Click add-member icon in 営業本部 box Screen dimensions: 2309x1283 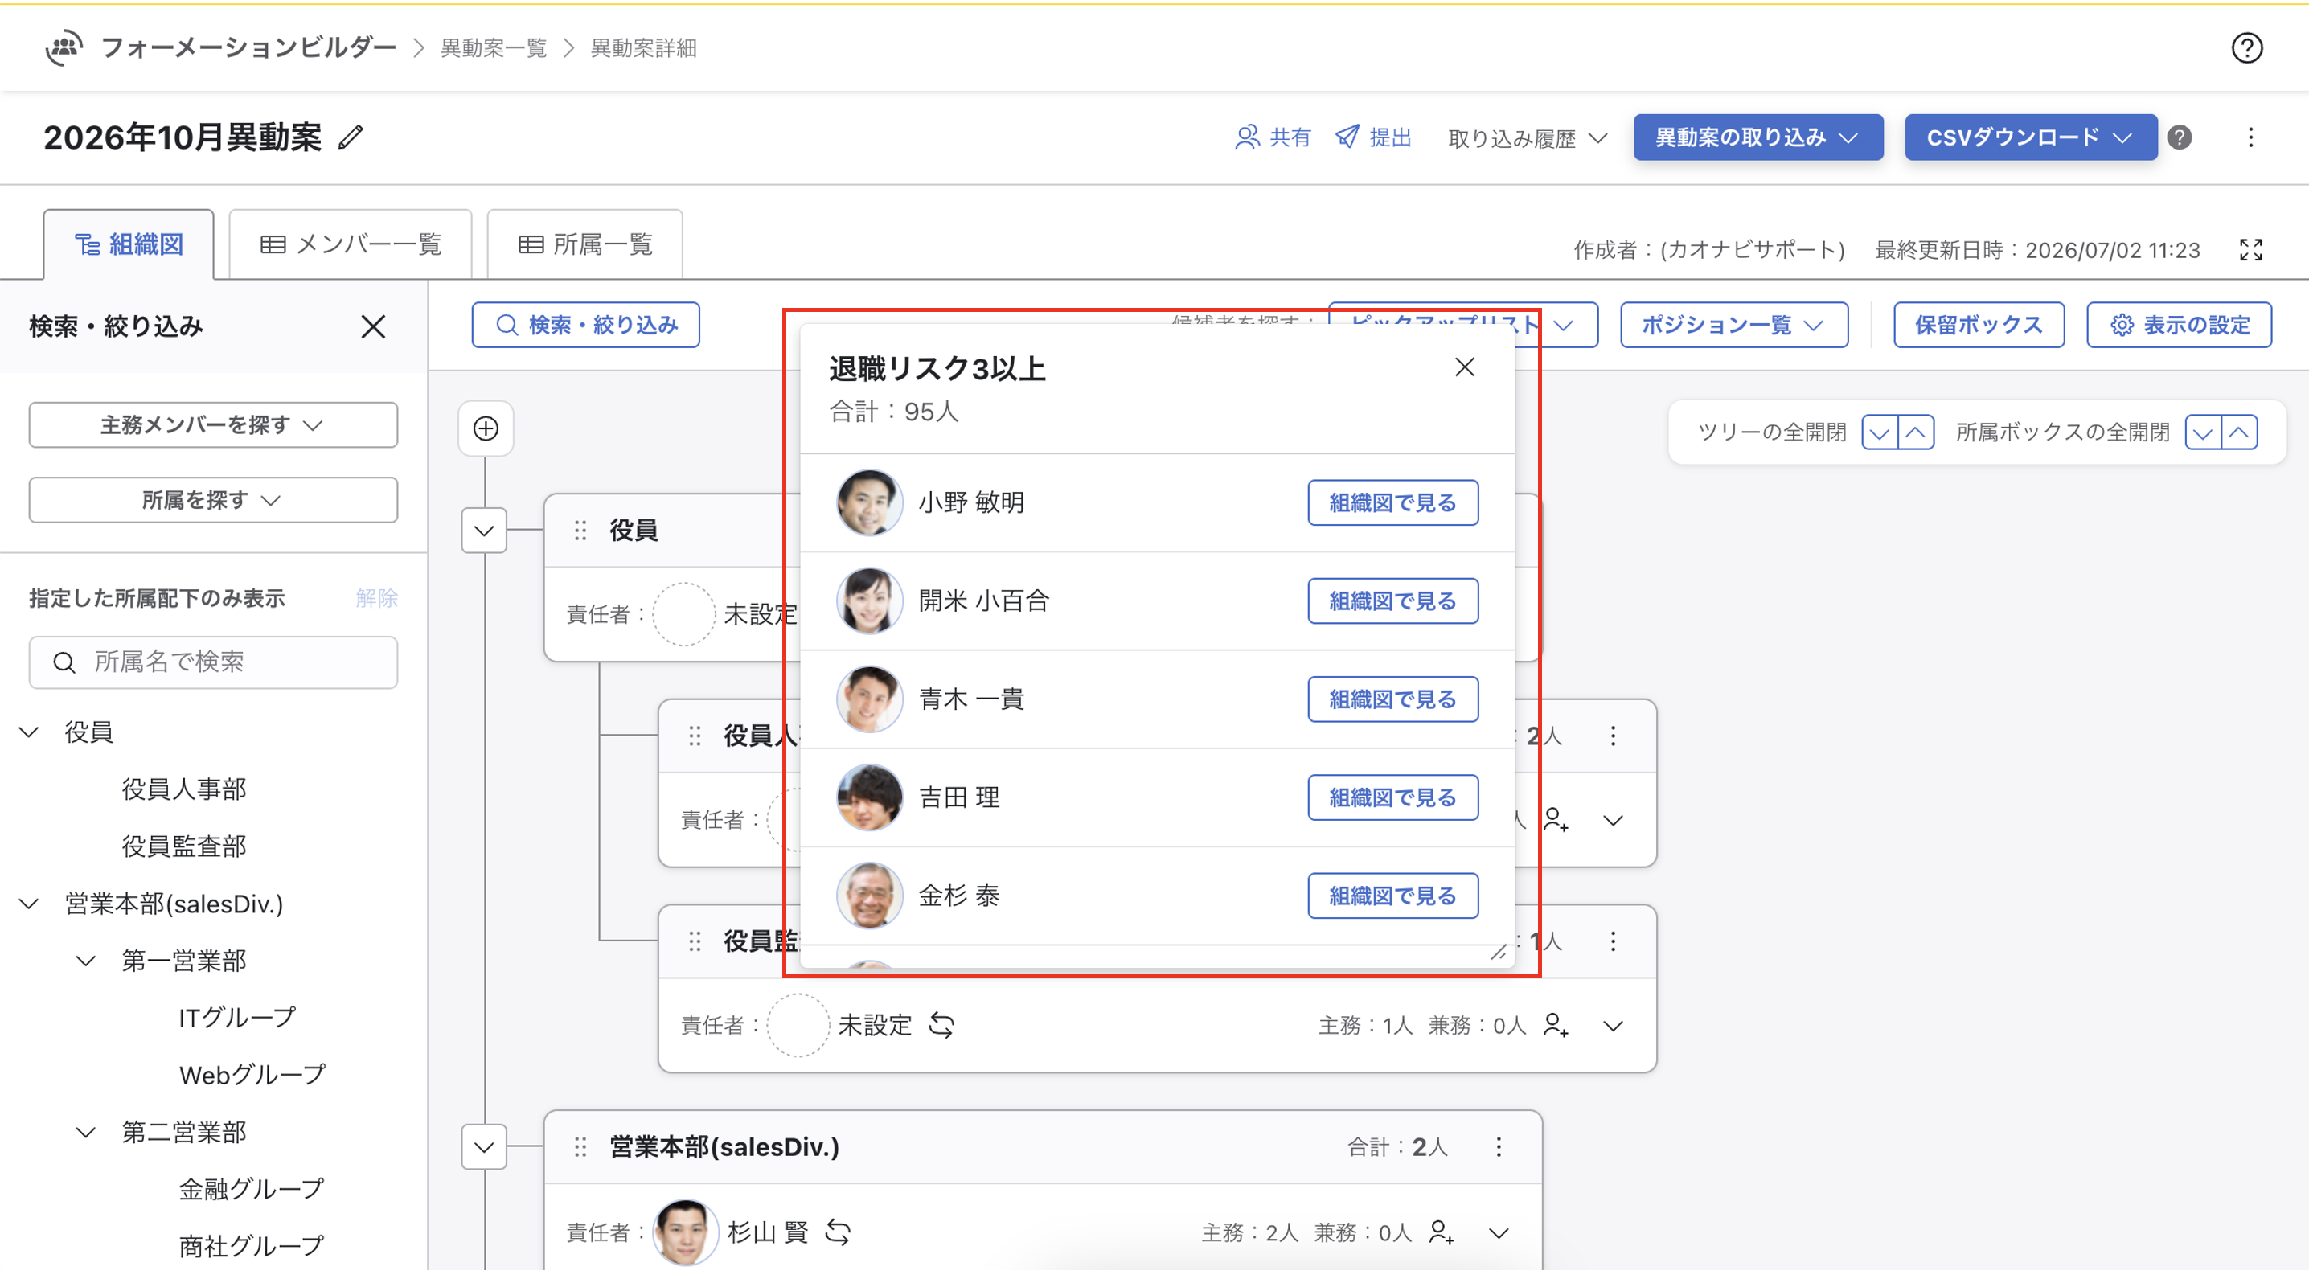tap(1441, 1233)
